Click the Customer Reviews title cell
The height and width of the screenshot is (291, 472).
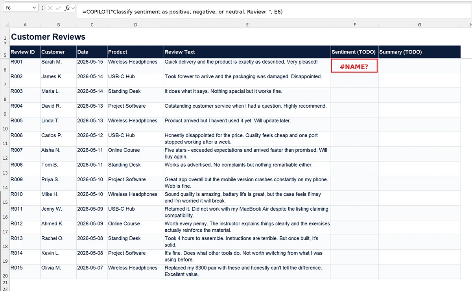click(48, 37)
